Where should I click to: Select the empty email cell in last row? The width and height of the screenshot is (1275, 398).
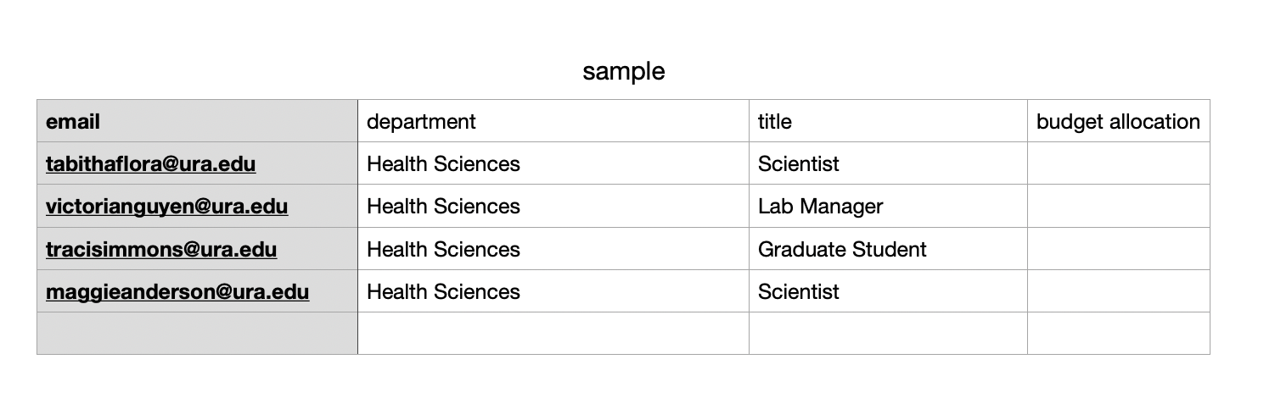pos(197,334)
